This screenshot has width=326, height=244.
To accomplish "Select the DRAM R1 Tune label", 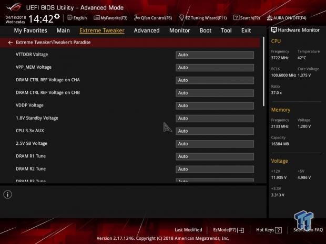I will point(30,156).
